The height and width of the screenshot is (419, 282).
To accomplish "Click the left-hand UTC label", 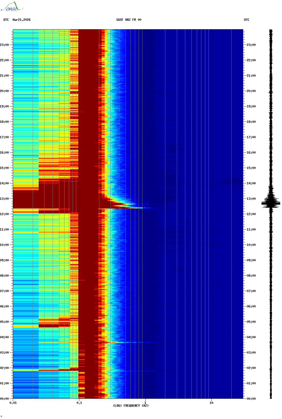I will pyautogui.click(x=6, y=20).
